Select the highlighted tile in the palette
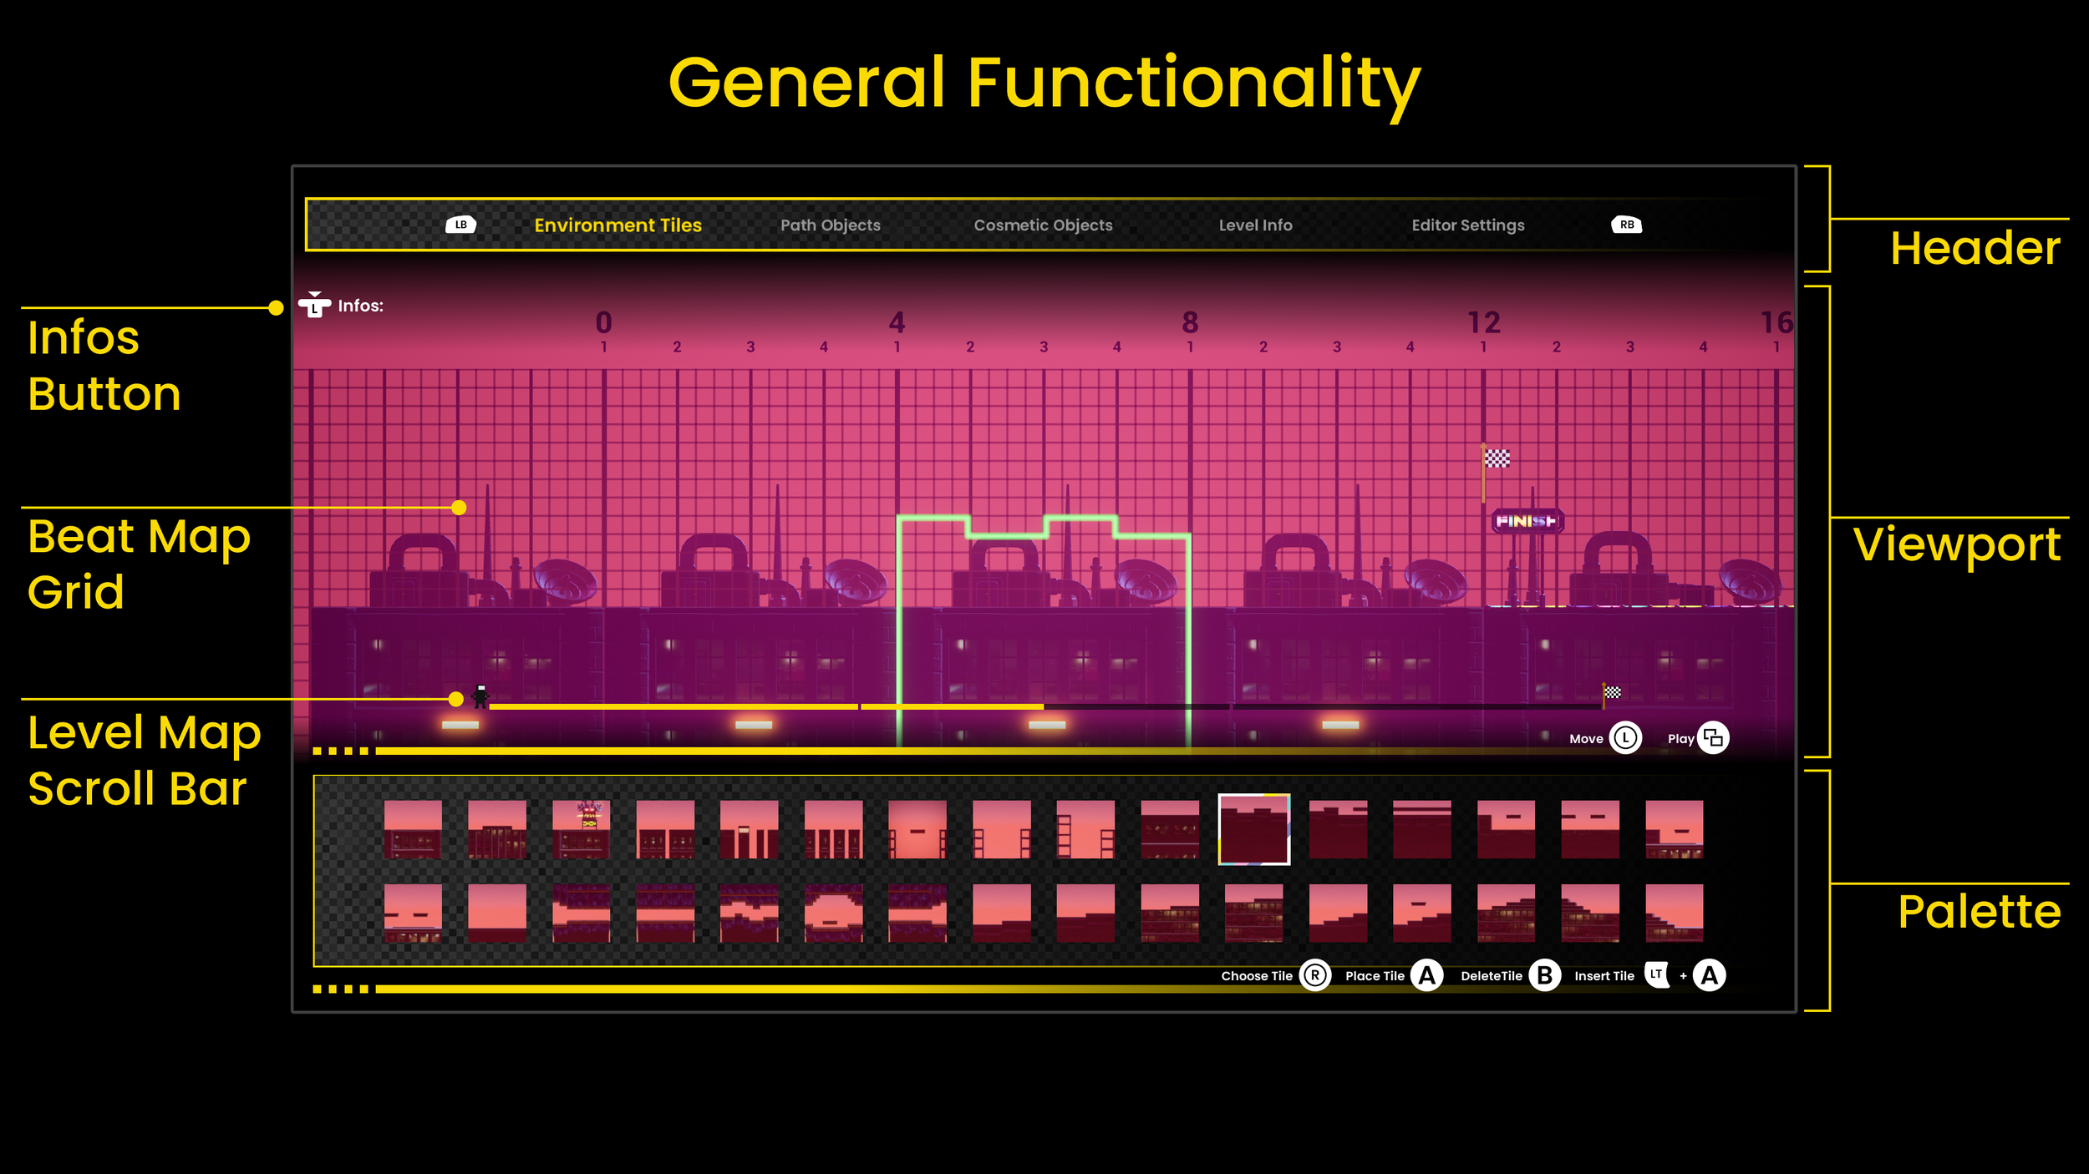The height and width of the screenshot is (1174, 2089). pyautogui.click(x=1253, y=829)
